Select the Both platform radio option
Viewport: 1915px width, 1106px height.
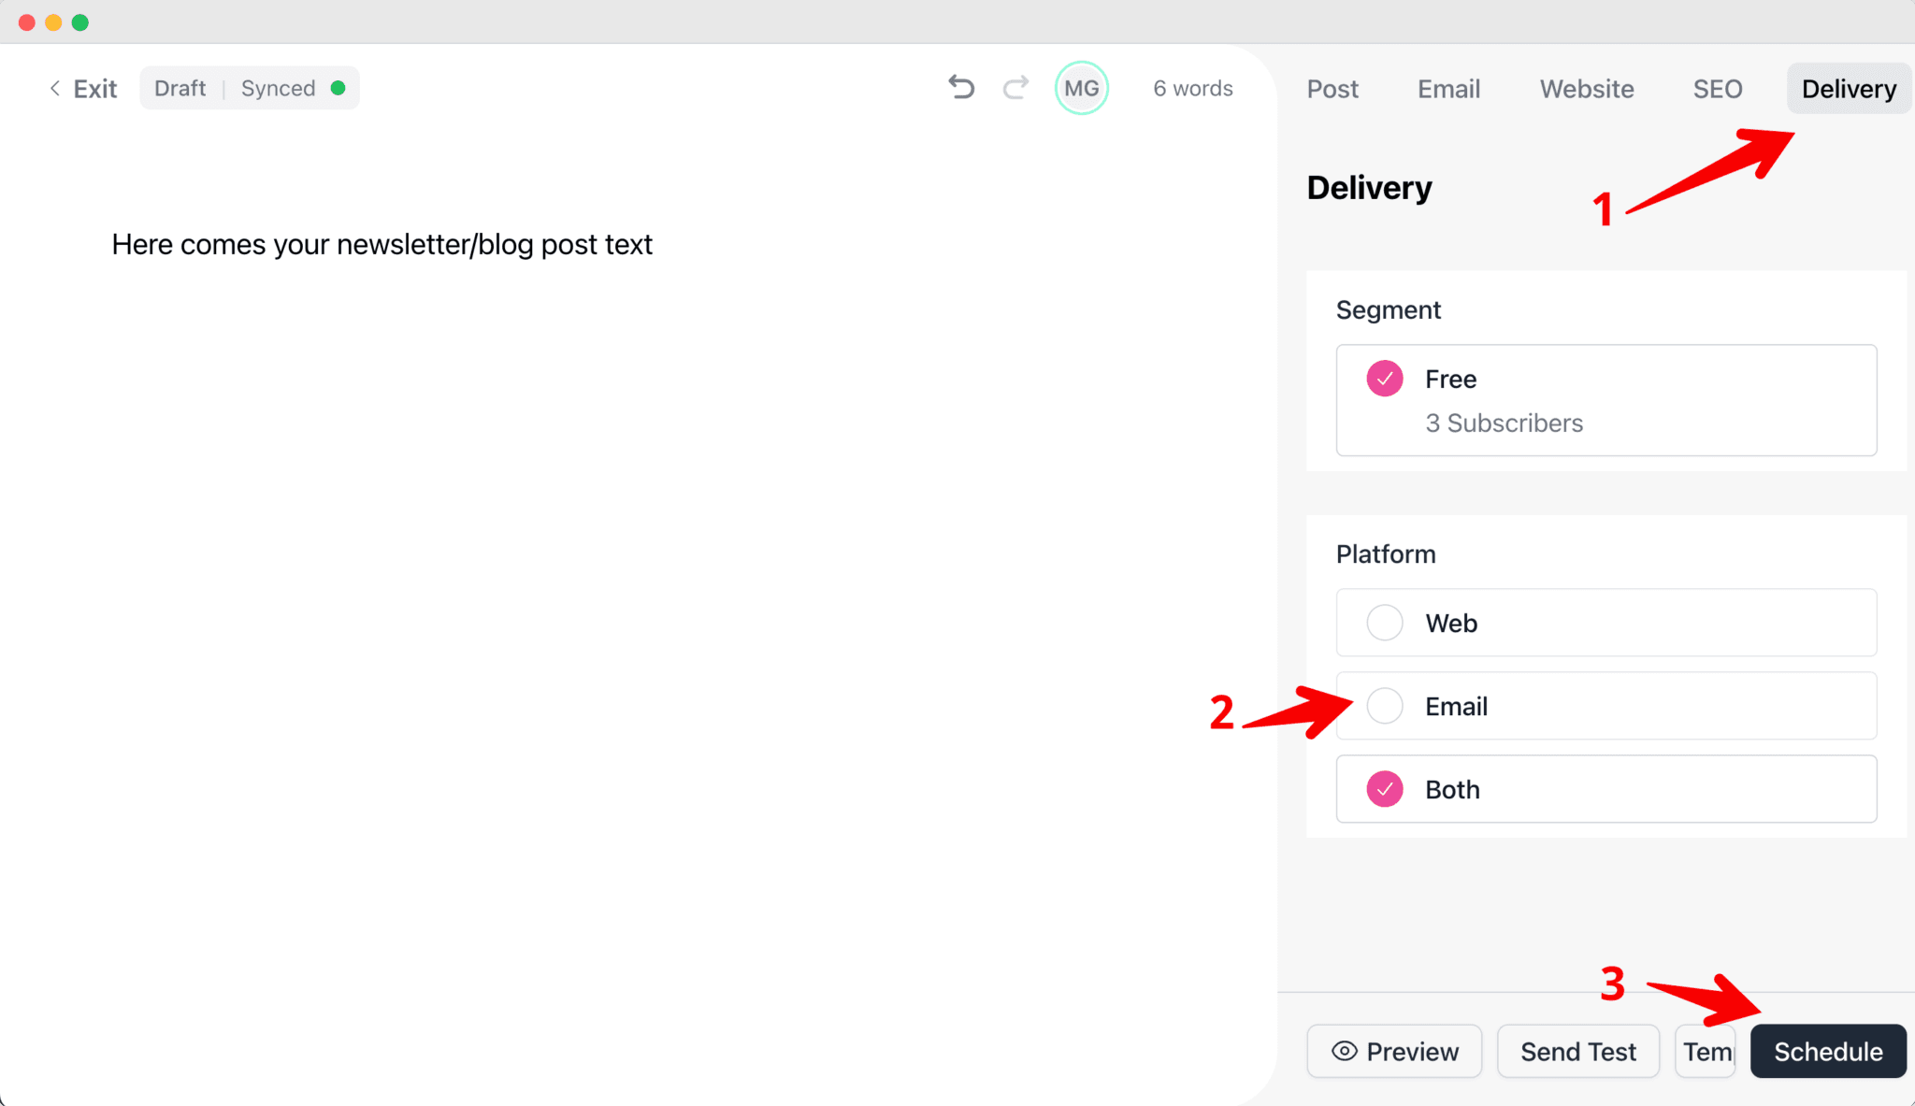1385,789
